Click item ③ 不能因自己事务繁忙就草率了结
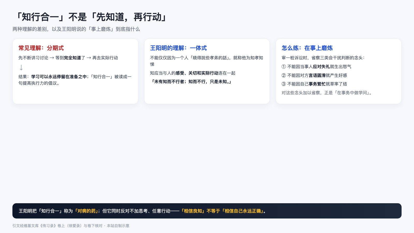 tap(314, 84)
